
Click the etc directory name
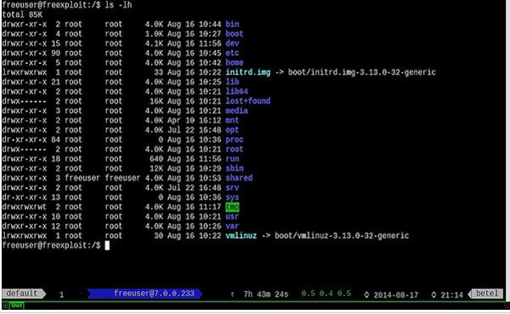232,53
